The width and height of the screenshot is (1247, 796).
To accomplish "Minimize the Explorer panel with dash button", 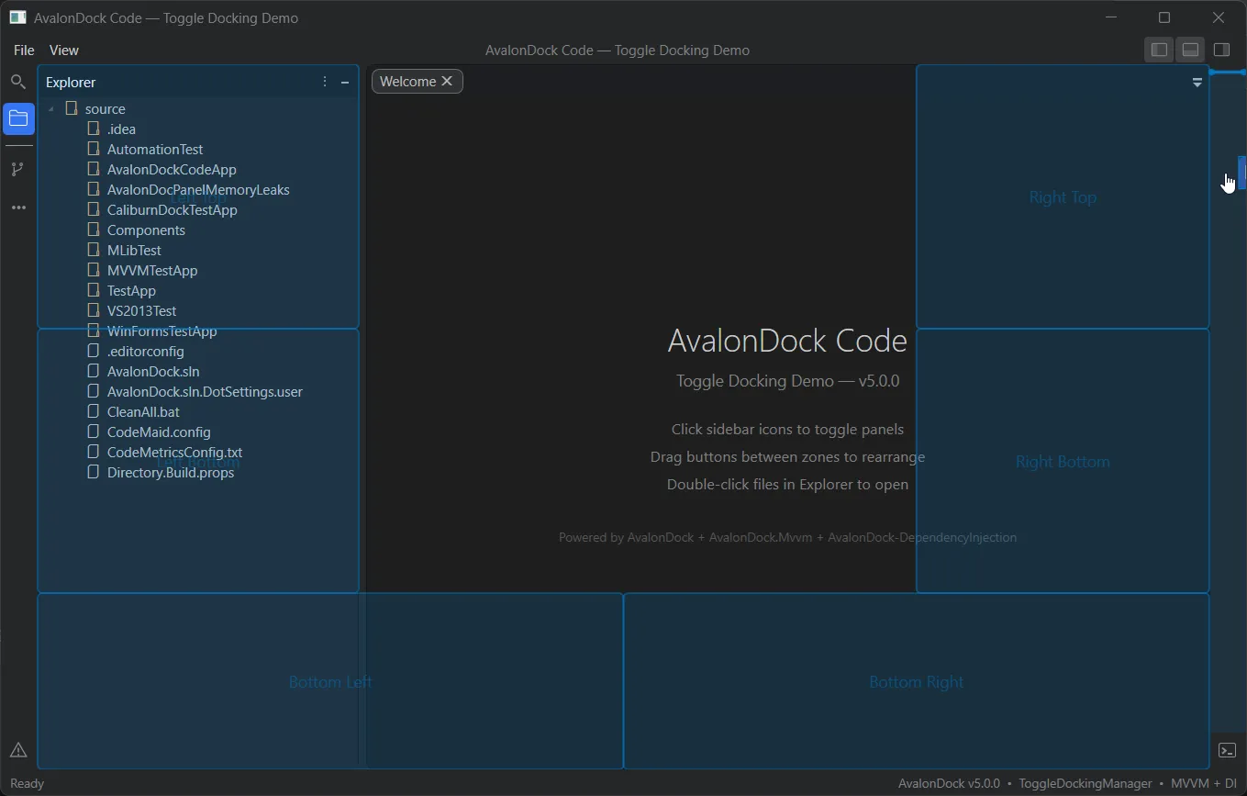I will coord(345,82).
